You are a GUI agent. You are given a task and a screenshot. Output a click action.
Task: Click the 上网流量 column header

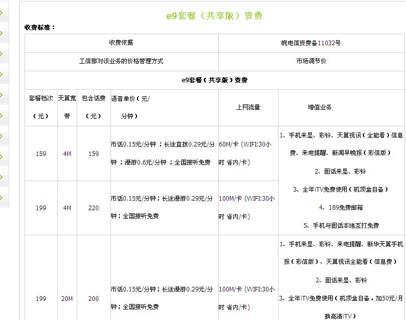[x=248, y=107]
